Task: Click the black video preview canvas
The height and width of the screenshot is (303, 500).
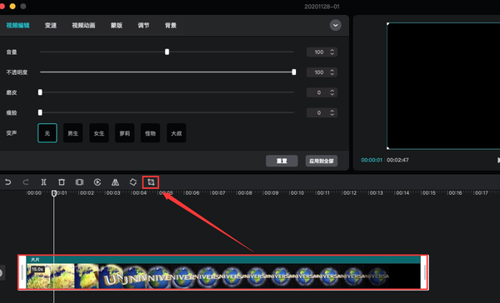Action: pyautogui.click(x=443, y=86)
